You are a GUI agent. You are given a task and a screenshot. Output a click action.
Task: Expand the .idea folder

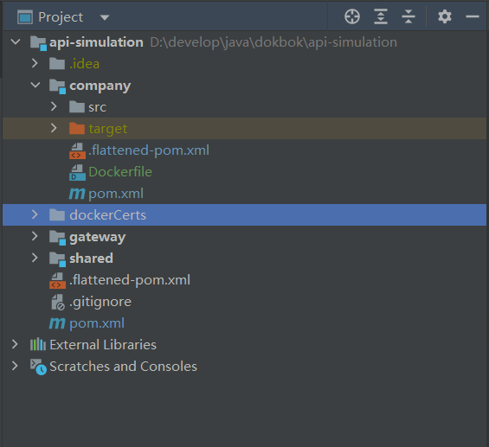(x=35, y=63)
